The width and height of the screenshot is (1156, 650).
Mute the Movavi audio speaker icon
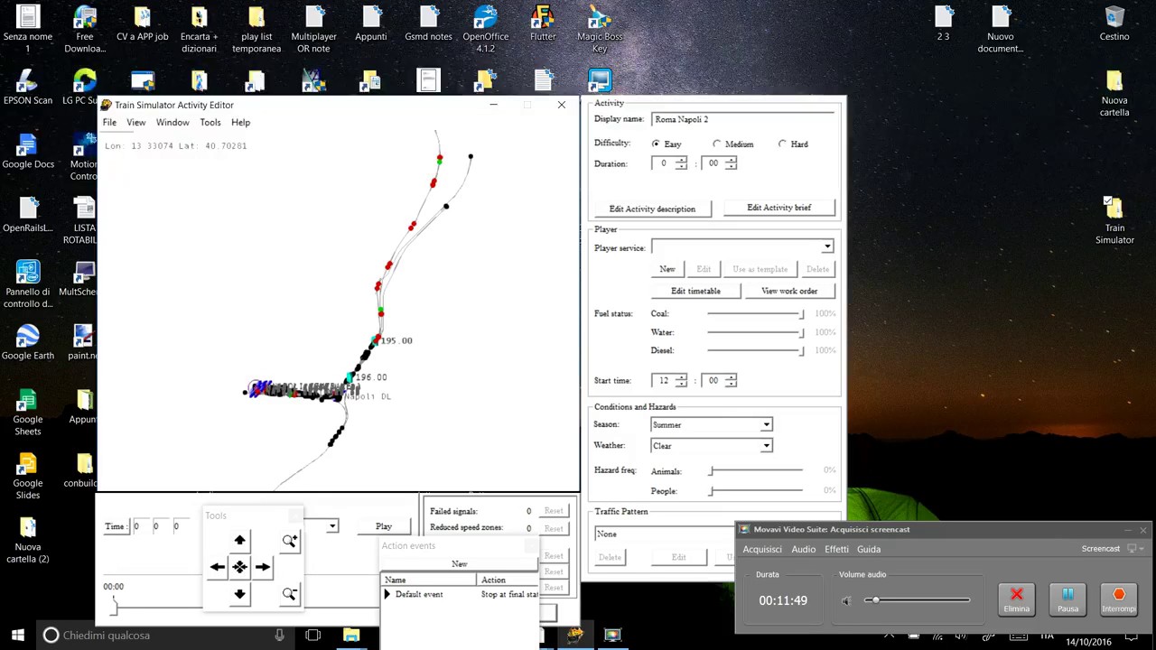(846, 600)
